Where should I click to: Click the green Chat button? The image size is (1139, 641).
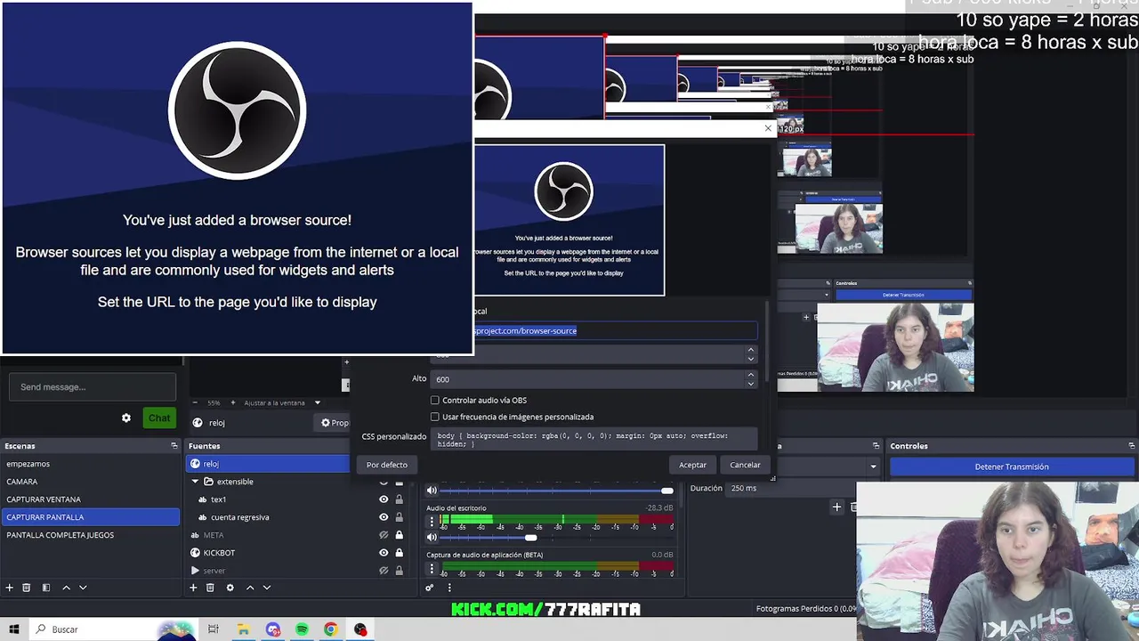point(159,418)
